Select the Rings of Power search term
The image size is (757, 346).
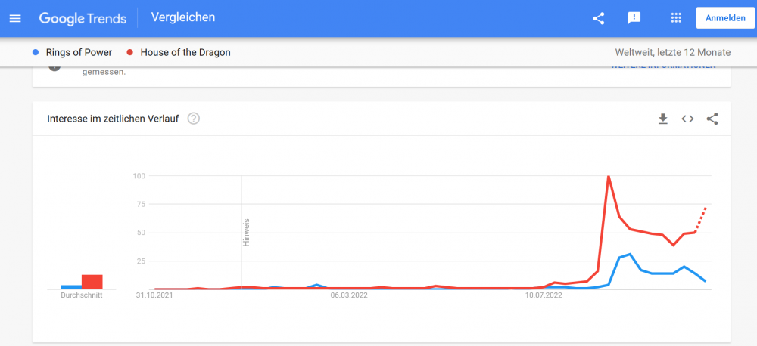tap(79, 53)
